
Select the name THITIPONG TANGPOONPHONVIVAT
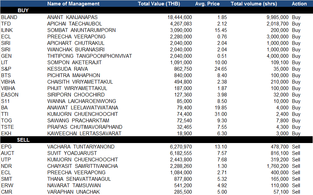[89, 56]
